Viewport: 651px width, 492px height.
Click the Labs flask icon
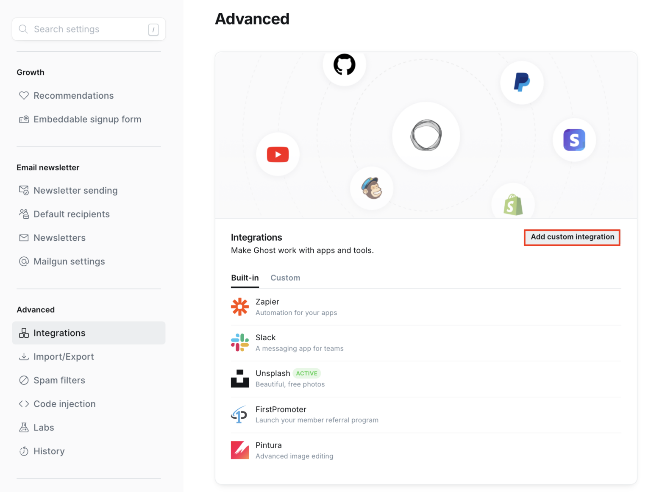point(24,427)
